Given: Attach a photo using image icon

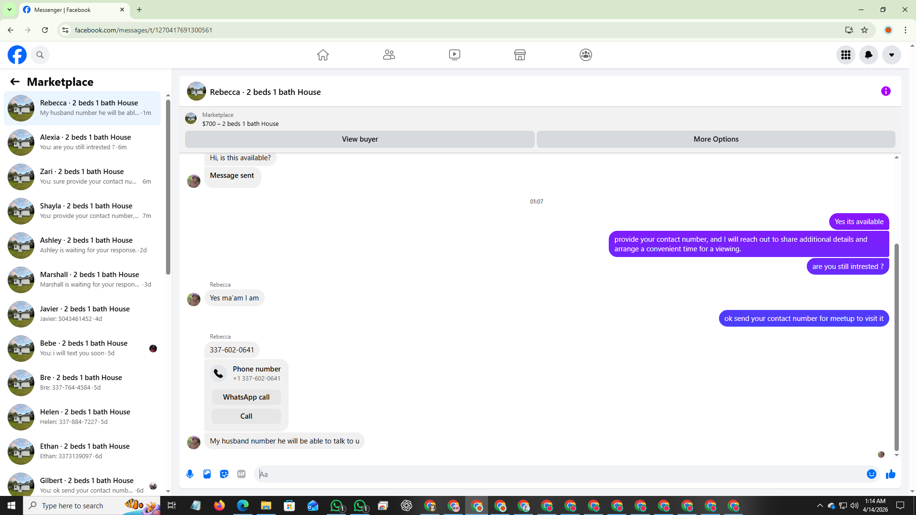Looking at the screenshot, I should pos(207,474).
